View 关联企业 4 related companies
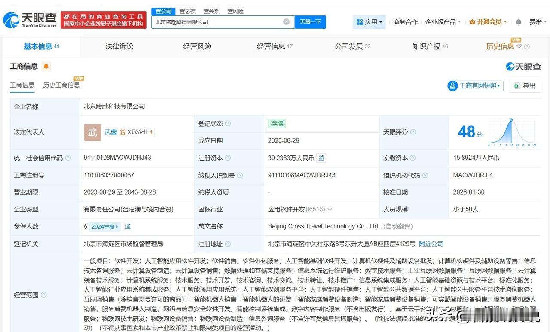 (x=136, y=132)
